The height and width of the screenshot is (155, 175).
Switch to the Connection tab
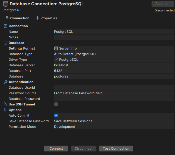17,18
